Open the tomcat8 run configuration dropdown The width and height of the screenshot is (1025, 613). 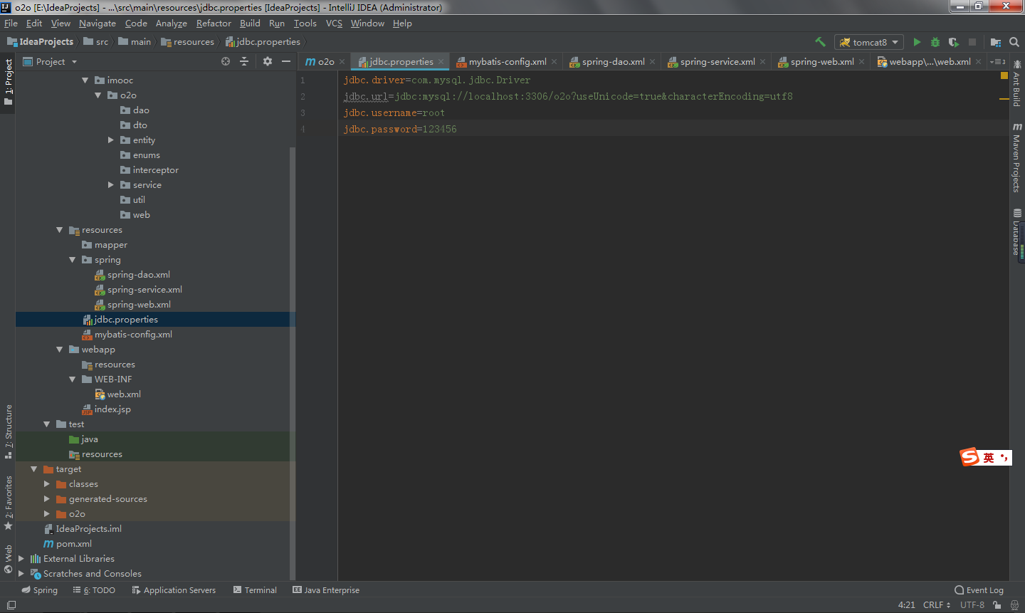(869, 42)
